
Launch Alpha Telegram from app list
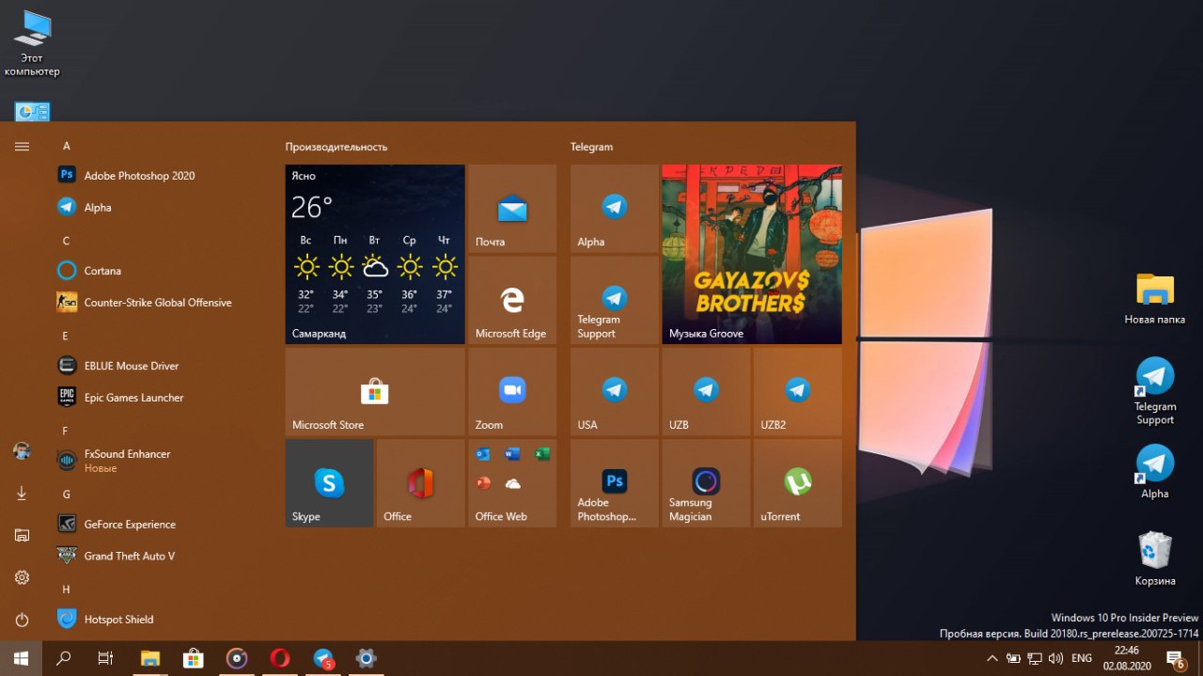(160, 208)
